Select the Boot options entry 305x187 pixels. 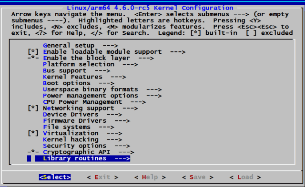(79, 83)
